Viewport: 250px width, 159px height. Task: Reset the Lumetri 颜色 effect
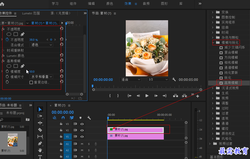(x=62, y=55)
